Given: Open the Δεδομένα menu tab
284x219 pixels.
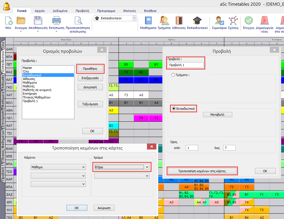Looking at the screenshot, I should pyautogui.click(x=60, y=11).
